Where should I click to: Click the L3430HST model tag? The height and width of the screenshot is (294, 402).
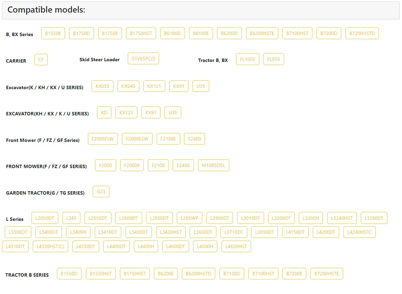coord(171,232)
